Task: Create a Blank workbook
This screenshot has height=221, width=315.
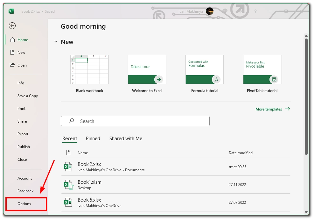Action: coord(89,74)
